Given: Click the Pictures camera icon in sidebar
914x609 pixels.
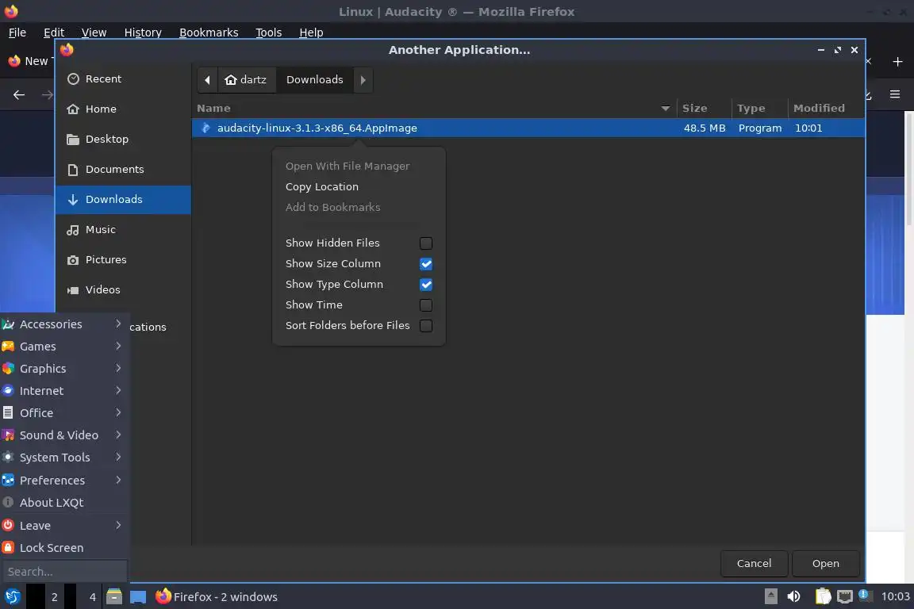Looking at the screenshot, I should point(73,260).
